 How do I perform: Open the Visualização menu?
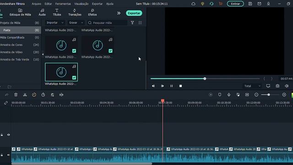click(81, 4)
